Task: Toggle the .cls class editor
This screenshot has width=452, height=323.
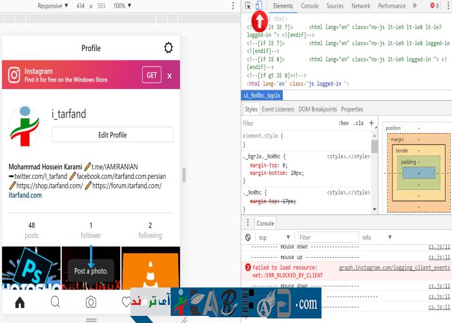Action: pyautogui.click(x=358, y=123)
